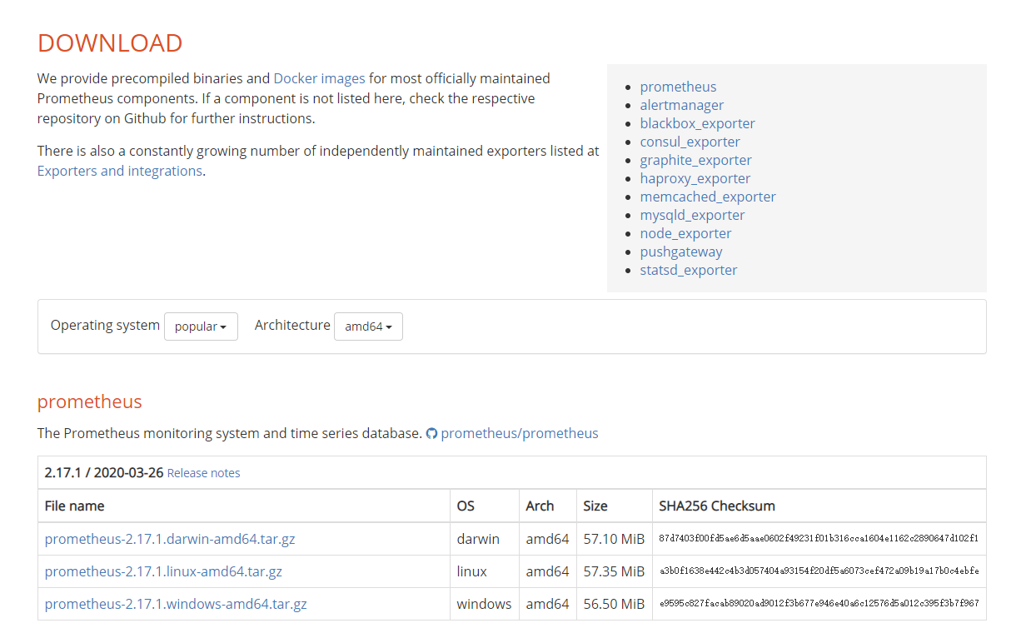Viewport: 1036px width, 638px height.
Task: Click the haproxy_exporter link
Action: click(x=695, y=178)
